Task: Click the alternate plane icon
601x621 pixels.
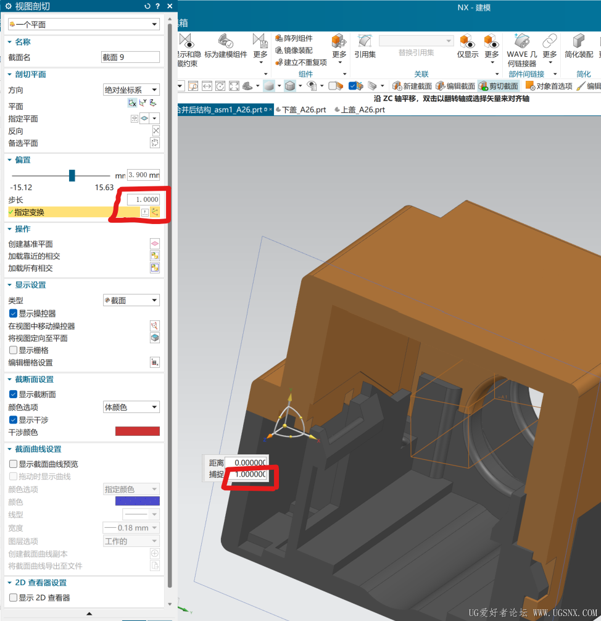Action: (155, 143)
